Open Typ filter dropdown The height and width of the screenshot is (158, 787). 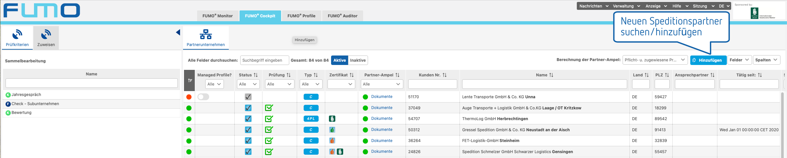tap(311, 84)
